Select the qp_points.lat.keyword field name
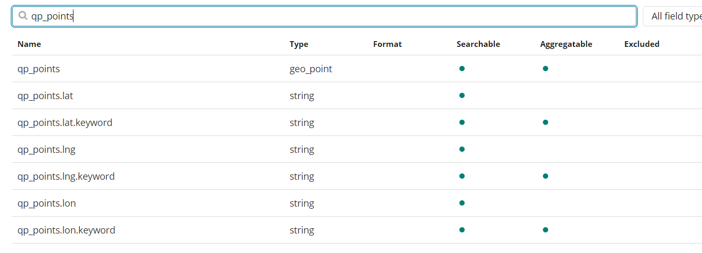Screen dimensions: 702x253 click(x=64, y=122)
